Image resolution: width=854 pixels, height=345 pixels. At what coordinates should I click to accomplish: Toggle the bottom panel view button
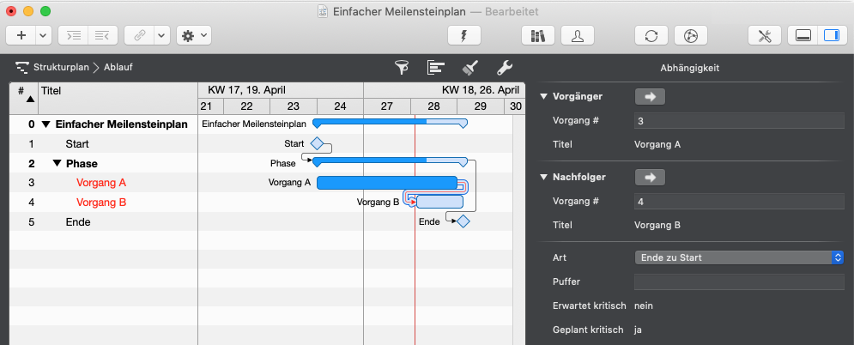[803, 35]
